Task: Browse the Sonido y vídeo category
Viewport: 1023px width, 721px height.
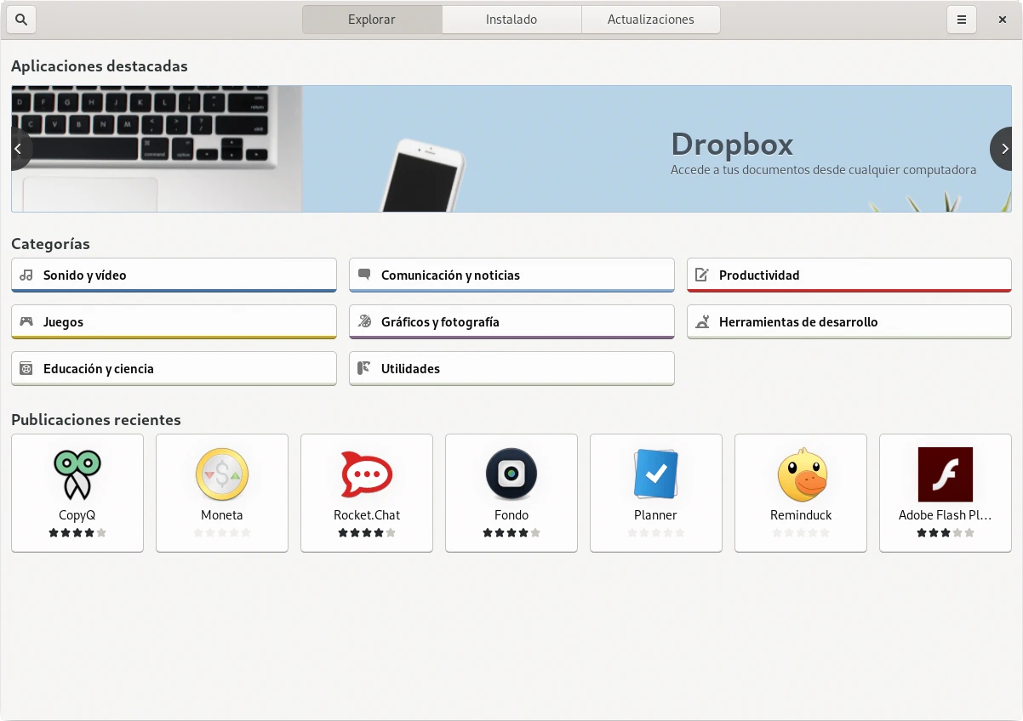Action: tap(174, 275)
